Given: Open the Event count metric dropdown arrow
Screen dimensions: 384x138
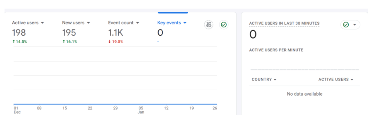Looking at the screenshot, I should point(138,23).
